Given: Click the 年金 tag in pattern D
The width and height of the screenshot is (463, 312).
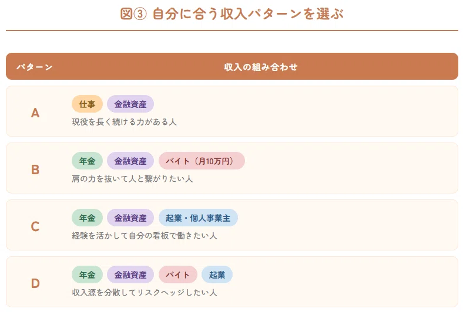Looking at the screenshot, I should [87, 274].
